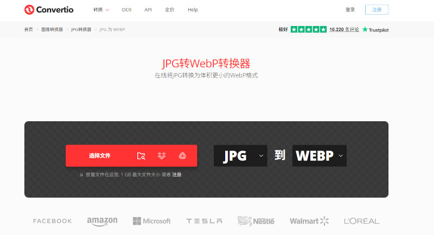Choose a file from Google Drive
Viewport: 434px width, 235px height.
pos(182,156)
